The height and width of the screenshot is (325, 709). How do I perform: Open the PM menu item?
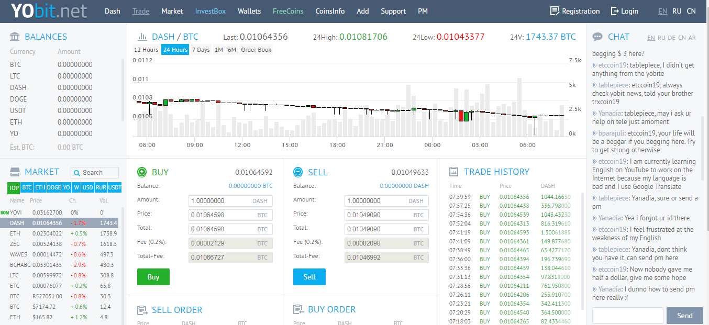coord(423,11)
